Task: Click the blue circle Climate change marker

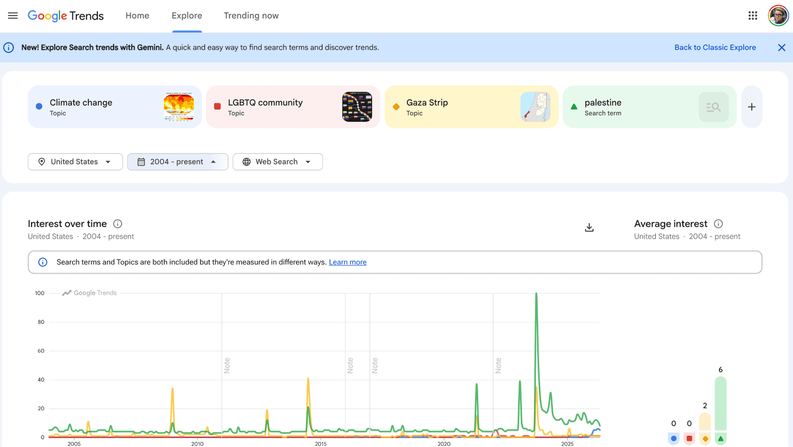Action: point(39,106)
